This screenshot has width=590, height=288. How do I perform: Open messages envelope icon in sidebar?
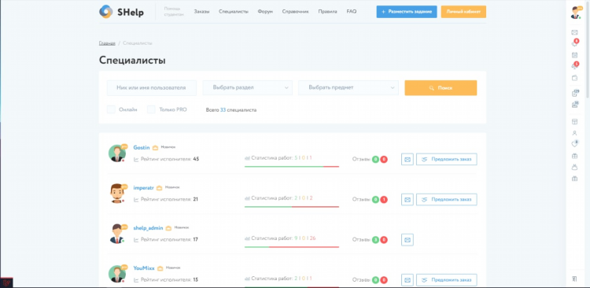(574, 32)
